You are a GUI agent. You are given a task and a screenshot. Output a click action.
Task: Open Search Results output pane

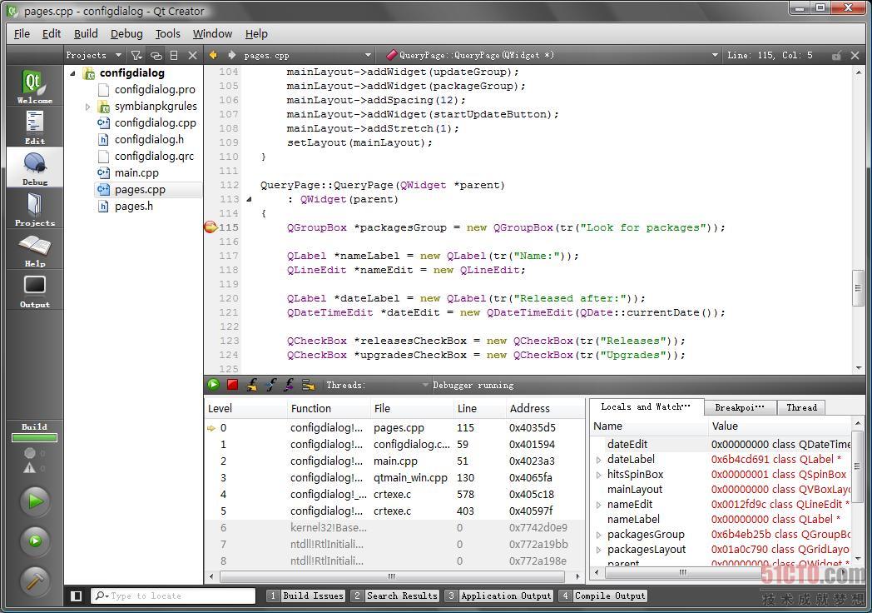point(395,596)
